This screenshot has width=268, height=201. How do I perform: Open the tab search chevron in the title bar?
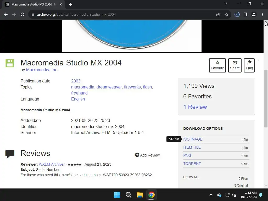226,4
